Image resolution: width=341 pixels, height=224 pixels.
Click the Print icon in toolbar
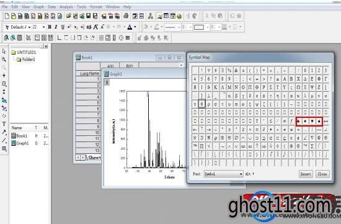[x=126, y=16]
